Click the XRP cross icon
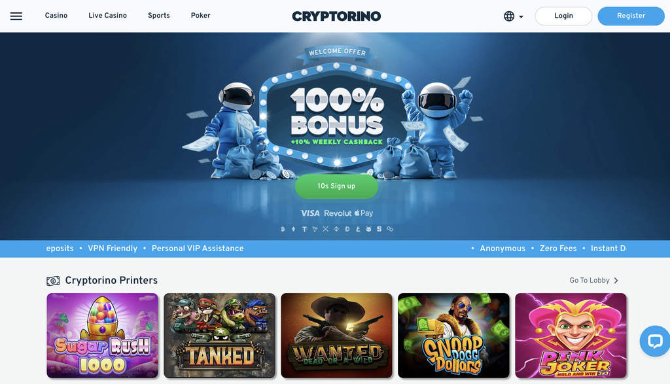The width and height of the screenshot is (670, 384). pyautogui.click(x=326, y=230)
